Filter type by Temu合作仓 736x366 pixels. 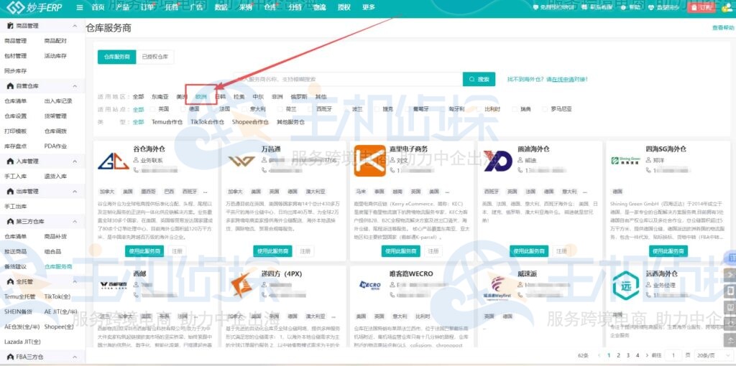tap(167, 122)
